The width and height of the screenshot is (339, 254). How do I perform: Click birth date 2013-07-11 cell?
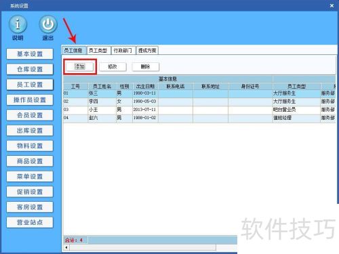(x=144, y=110)
